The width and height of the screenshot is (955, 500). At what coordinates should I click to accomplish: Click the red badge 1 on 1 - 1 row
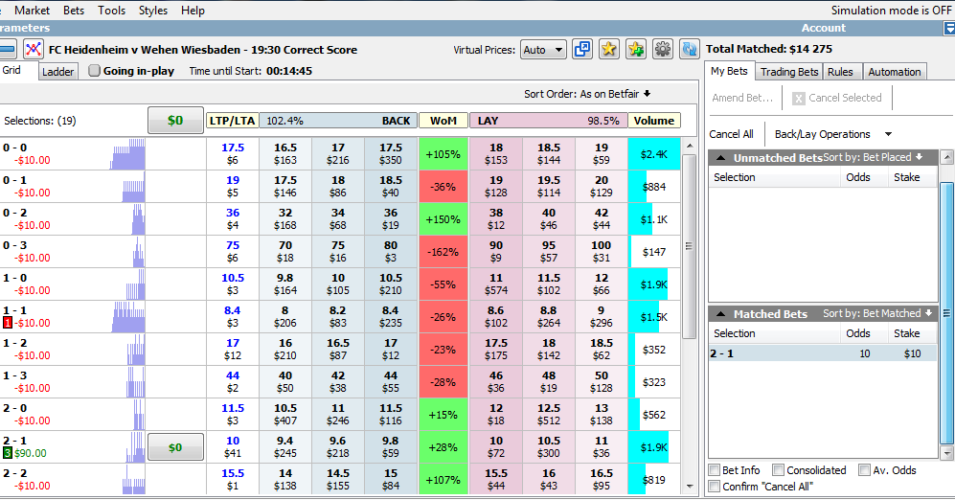[x=8, y=323]
